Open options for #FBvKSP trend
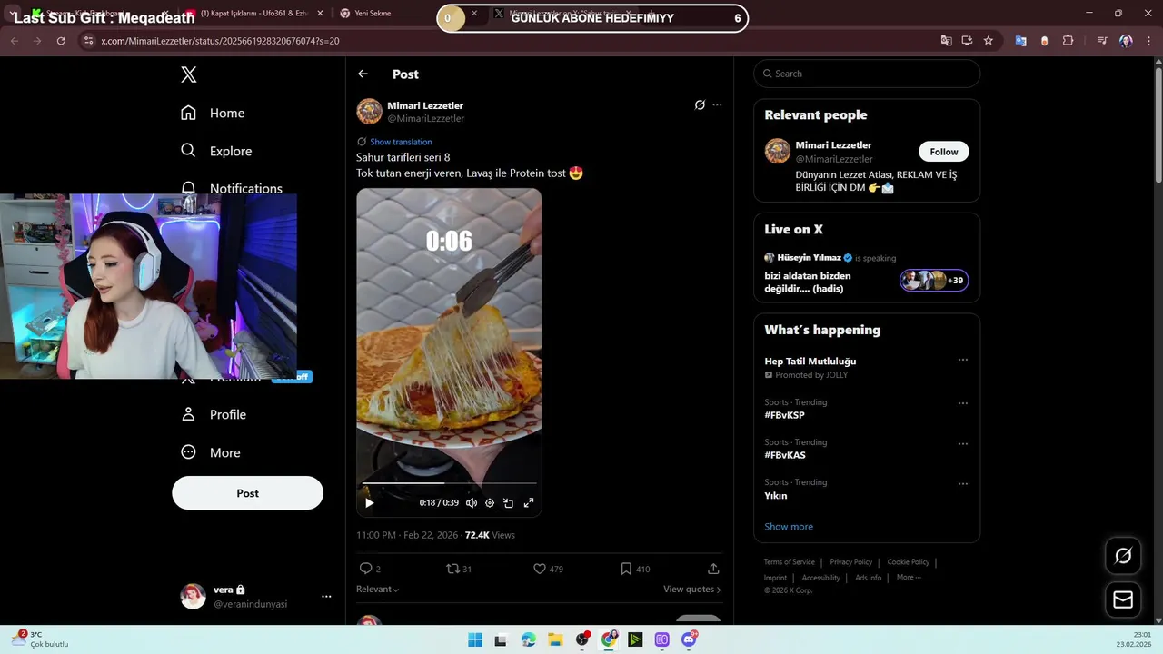The height and width of the screenshot is (654, 1163). point(963,403)
